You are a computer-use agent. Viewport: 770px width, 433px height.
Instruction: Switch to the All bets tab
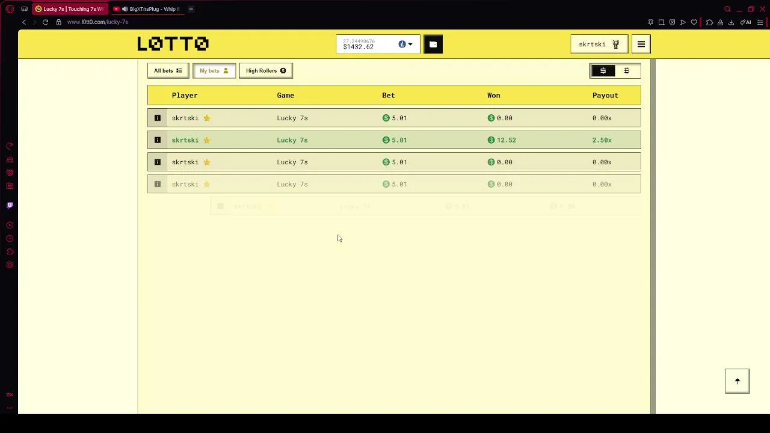tap(168, 70)
